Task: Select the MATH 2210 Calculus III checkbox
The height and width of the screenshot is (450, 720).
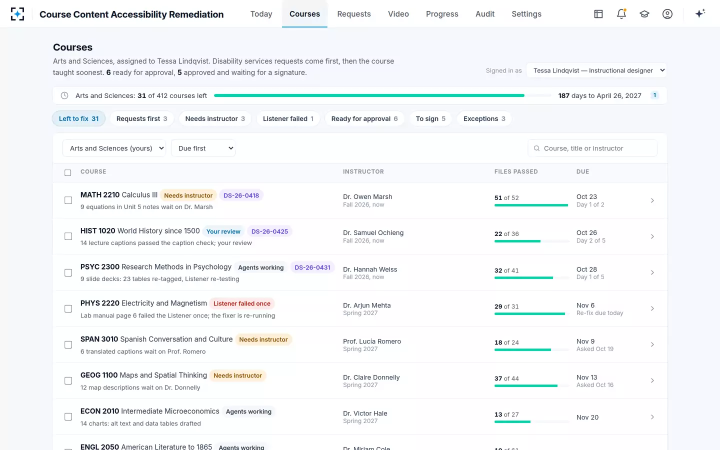Action: (x=68, y=200)
